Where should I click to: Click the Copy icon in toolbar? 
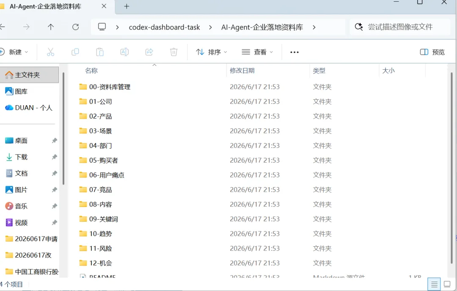coord(75,52)
